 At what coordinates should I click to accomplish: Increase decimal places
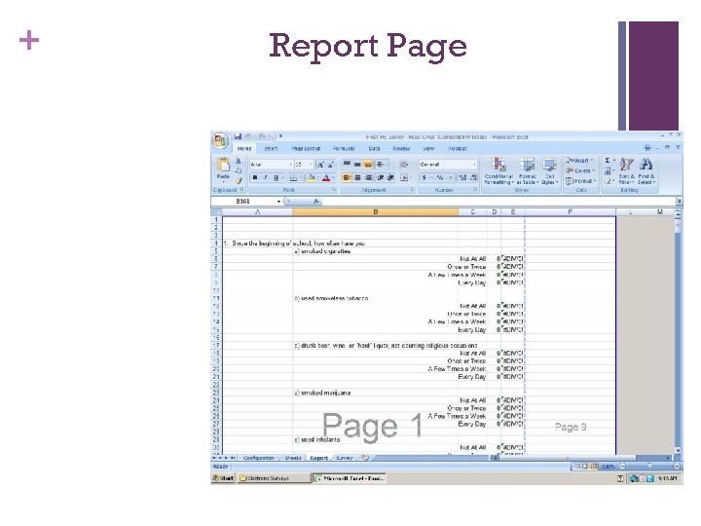tap(462, 178)
